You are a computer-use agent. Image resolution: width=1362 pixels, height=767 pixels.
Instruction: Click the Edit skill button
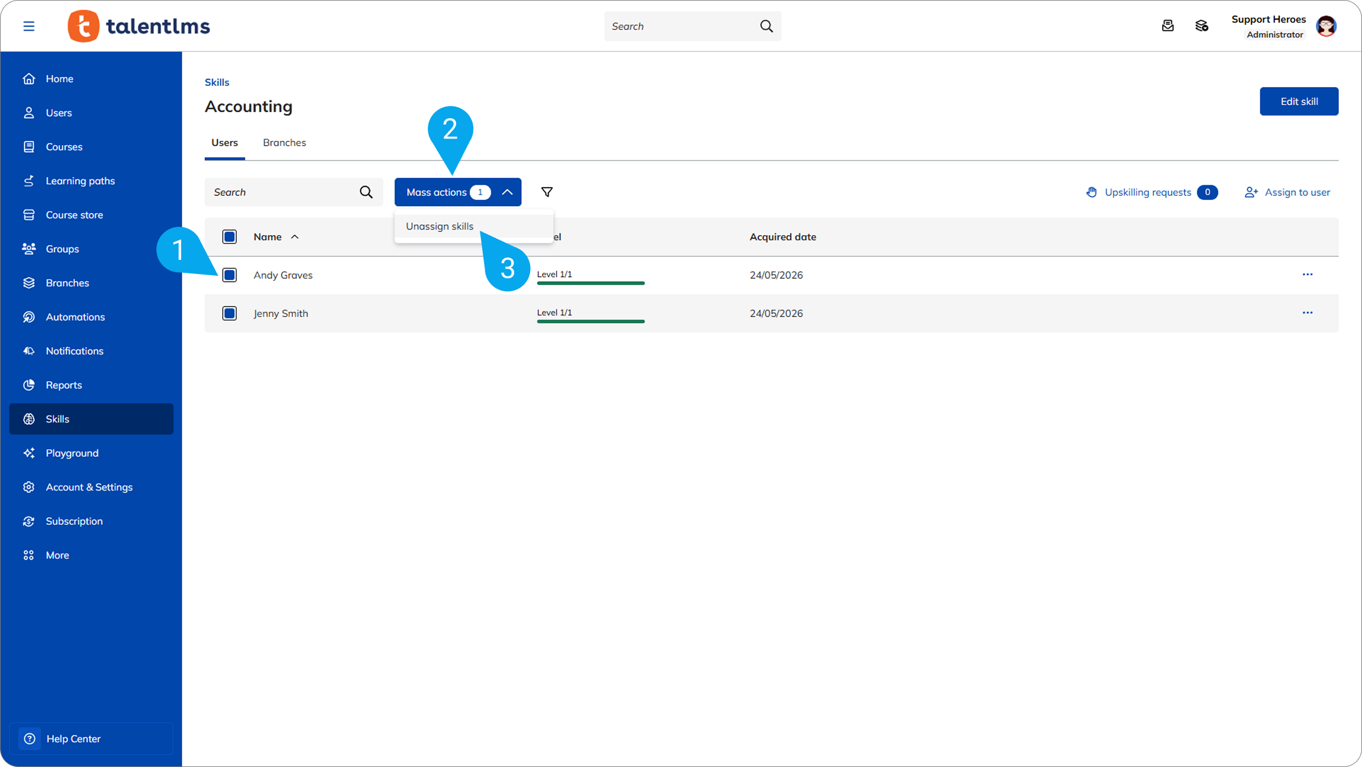pyautogui.click(x=1299, y=101)
